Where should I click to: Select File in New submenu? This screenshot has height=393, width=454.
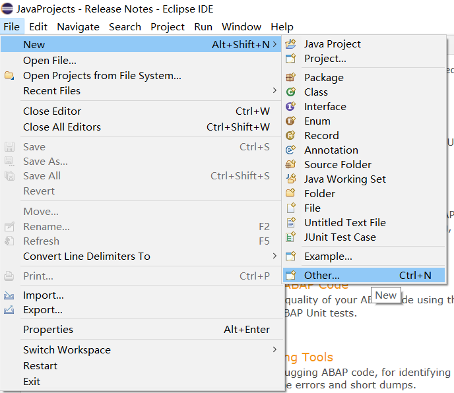(364, 208)
